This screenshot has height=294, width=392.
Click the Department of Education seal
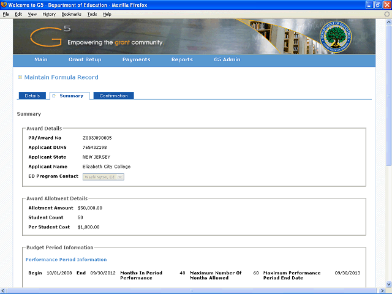[336, 37]
